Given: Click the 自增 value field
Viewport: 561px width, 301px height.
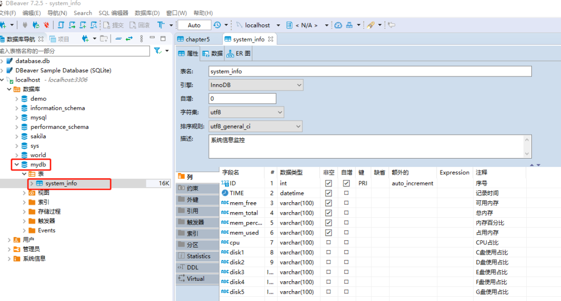Looking at the screenshot, I should pyautogui.click(x=242, y=98).
